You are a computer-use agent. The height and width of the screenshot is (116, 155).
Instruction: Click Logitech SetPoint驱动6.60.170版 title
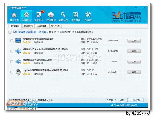46,70
